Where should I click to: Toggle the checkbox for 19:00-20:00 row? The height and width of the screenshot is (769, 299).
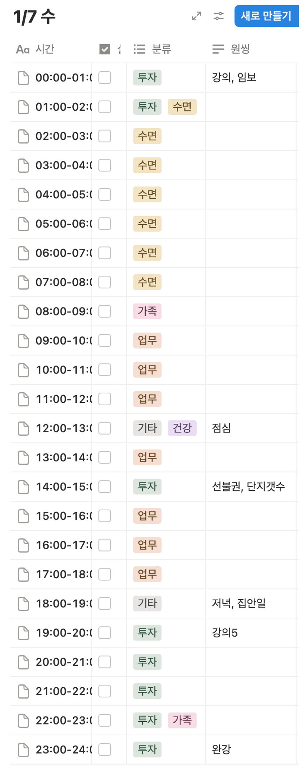[x=105, y=633]
